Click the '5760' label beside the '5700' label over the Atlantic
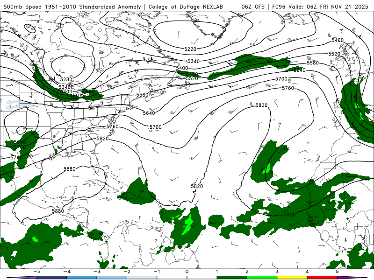Screen dimensions: 374x280 (288, 88)
